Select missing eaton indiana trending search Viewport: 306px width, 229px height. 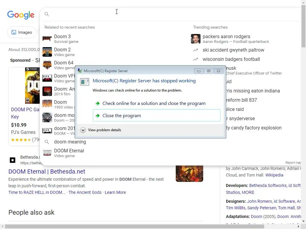(253, 91)
